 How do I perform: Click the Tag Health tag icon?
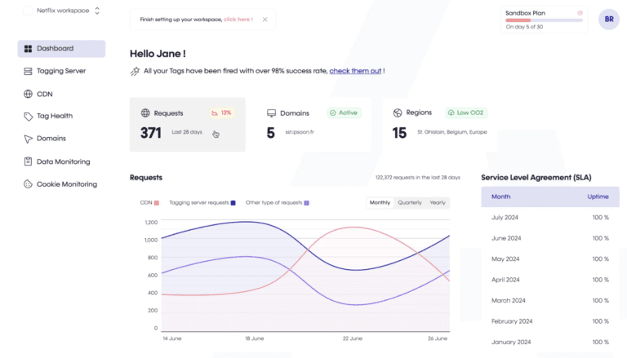[x=28, y=116]
